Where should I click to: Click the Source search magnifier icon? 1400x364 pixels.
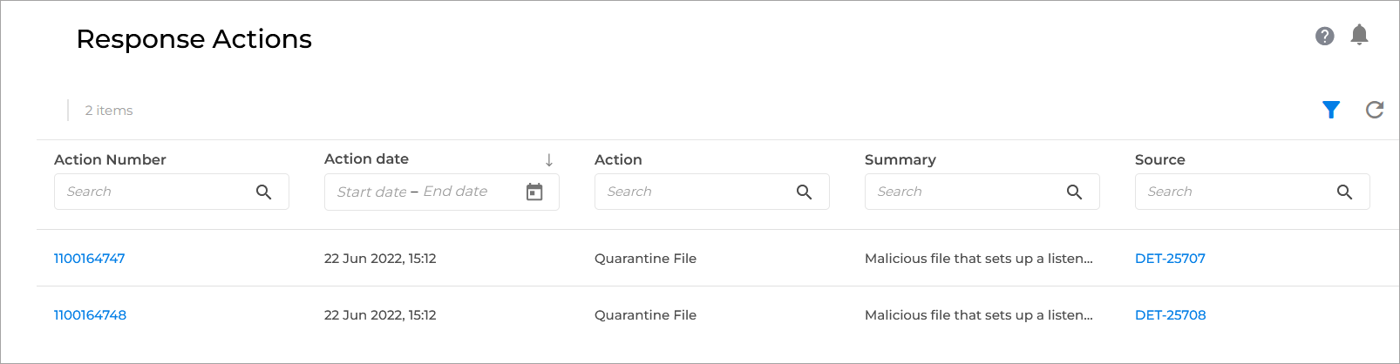pyautogui.click(x=1345, y=192)
